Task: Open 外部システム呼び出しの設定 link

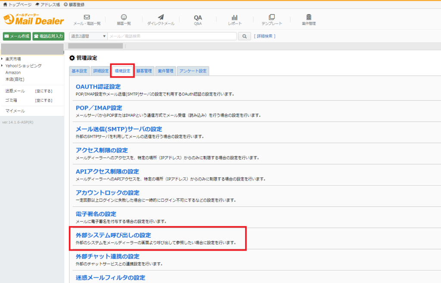Action: [113, 235]
